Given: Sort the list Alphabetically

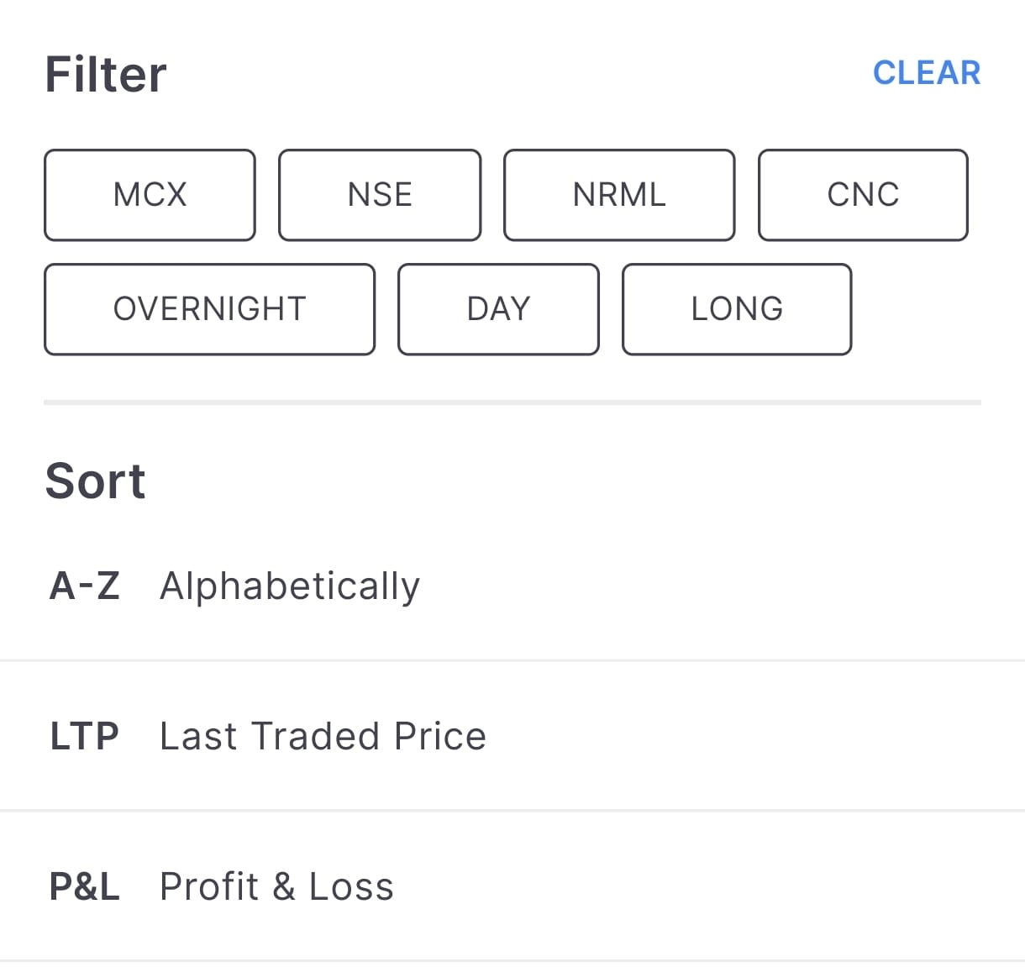Looking at the screenshot, I should pyautogui.click(x=290, y=586).
